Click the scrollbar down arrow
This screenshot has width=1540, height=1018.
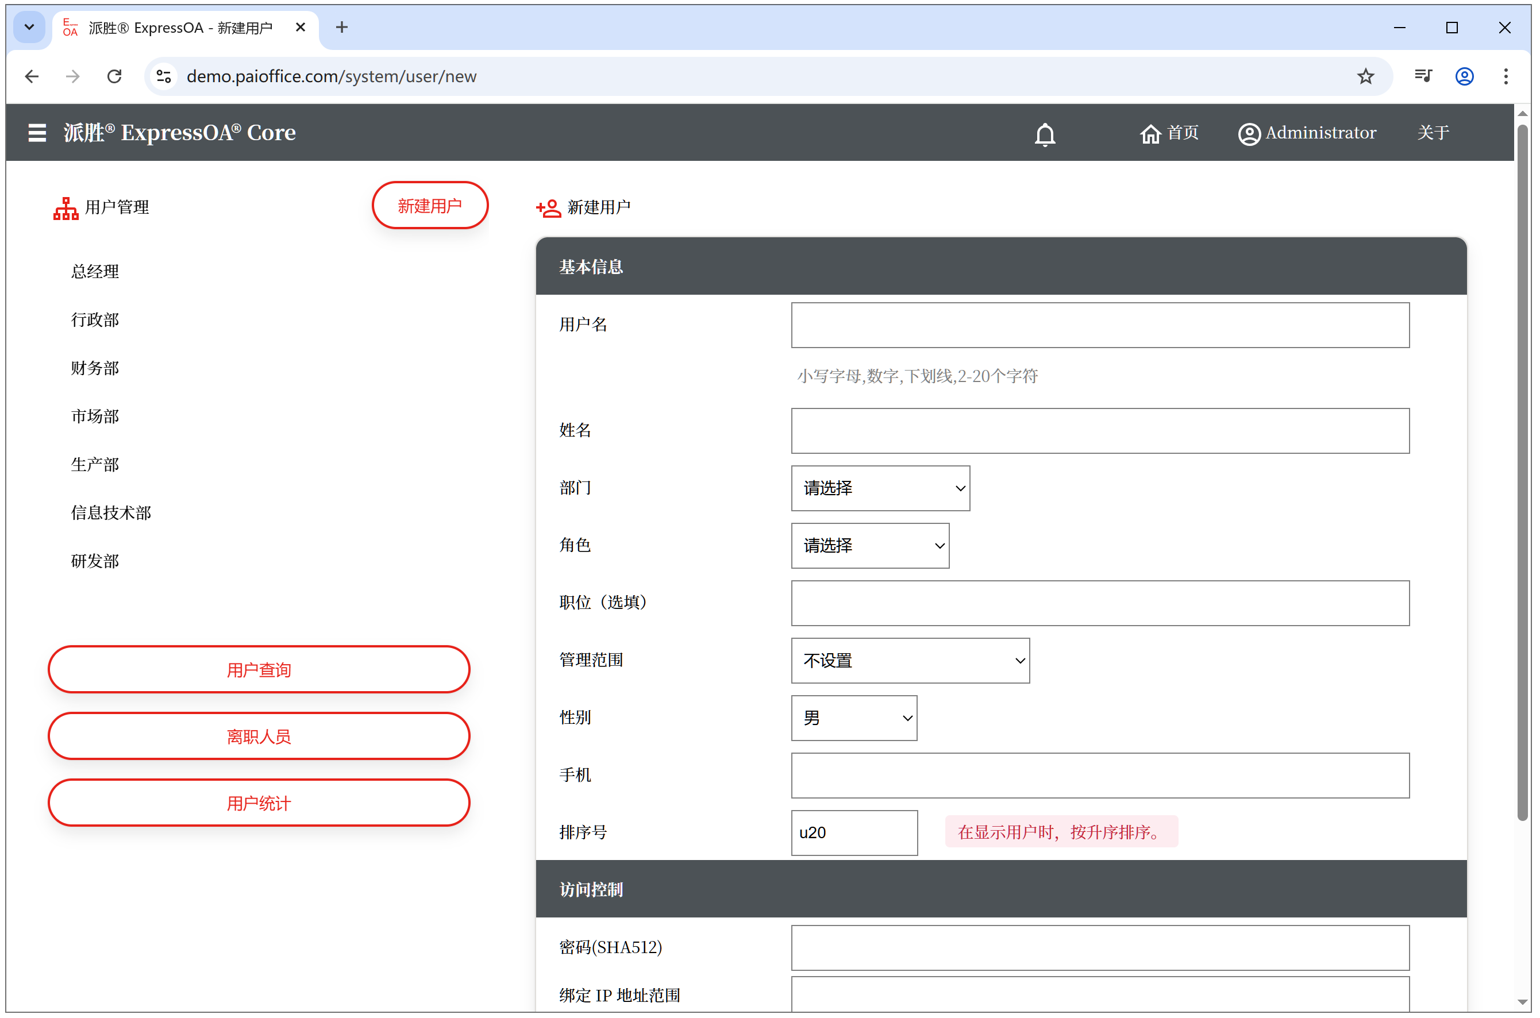(x=1522, y=1002)
